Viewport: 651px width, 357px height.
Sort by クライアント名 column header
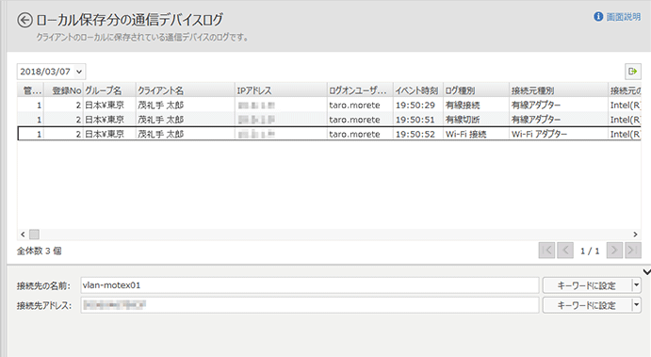[186, 90]
